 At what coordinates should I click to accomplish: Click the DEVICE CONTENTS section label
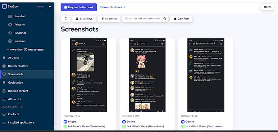click(12, 107)
